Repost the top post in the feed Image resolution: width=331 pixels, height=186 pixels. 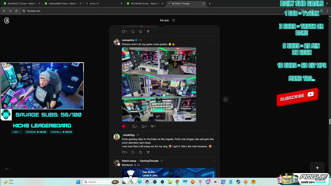[x=140, y=32]
